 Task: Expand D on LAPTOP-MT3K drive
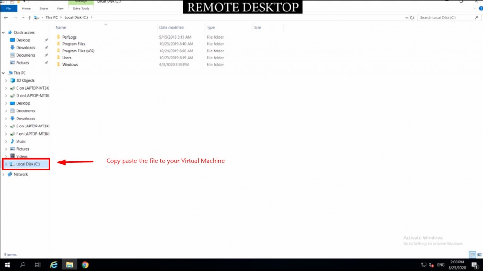tap(6, 96)
